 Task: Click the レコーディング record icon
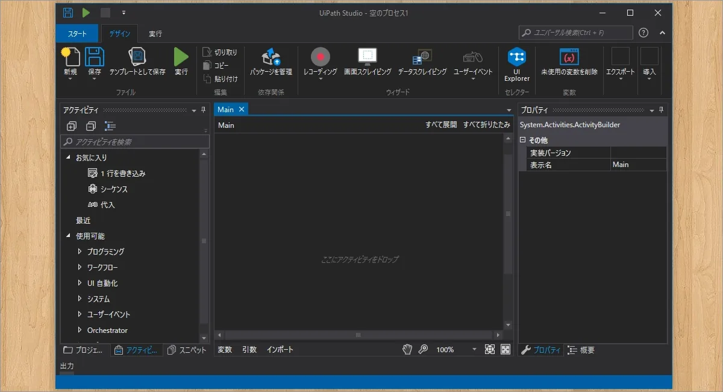point(321,57)
